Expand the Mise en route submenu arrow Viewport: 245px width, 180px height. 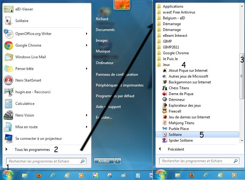click(87, 127)
